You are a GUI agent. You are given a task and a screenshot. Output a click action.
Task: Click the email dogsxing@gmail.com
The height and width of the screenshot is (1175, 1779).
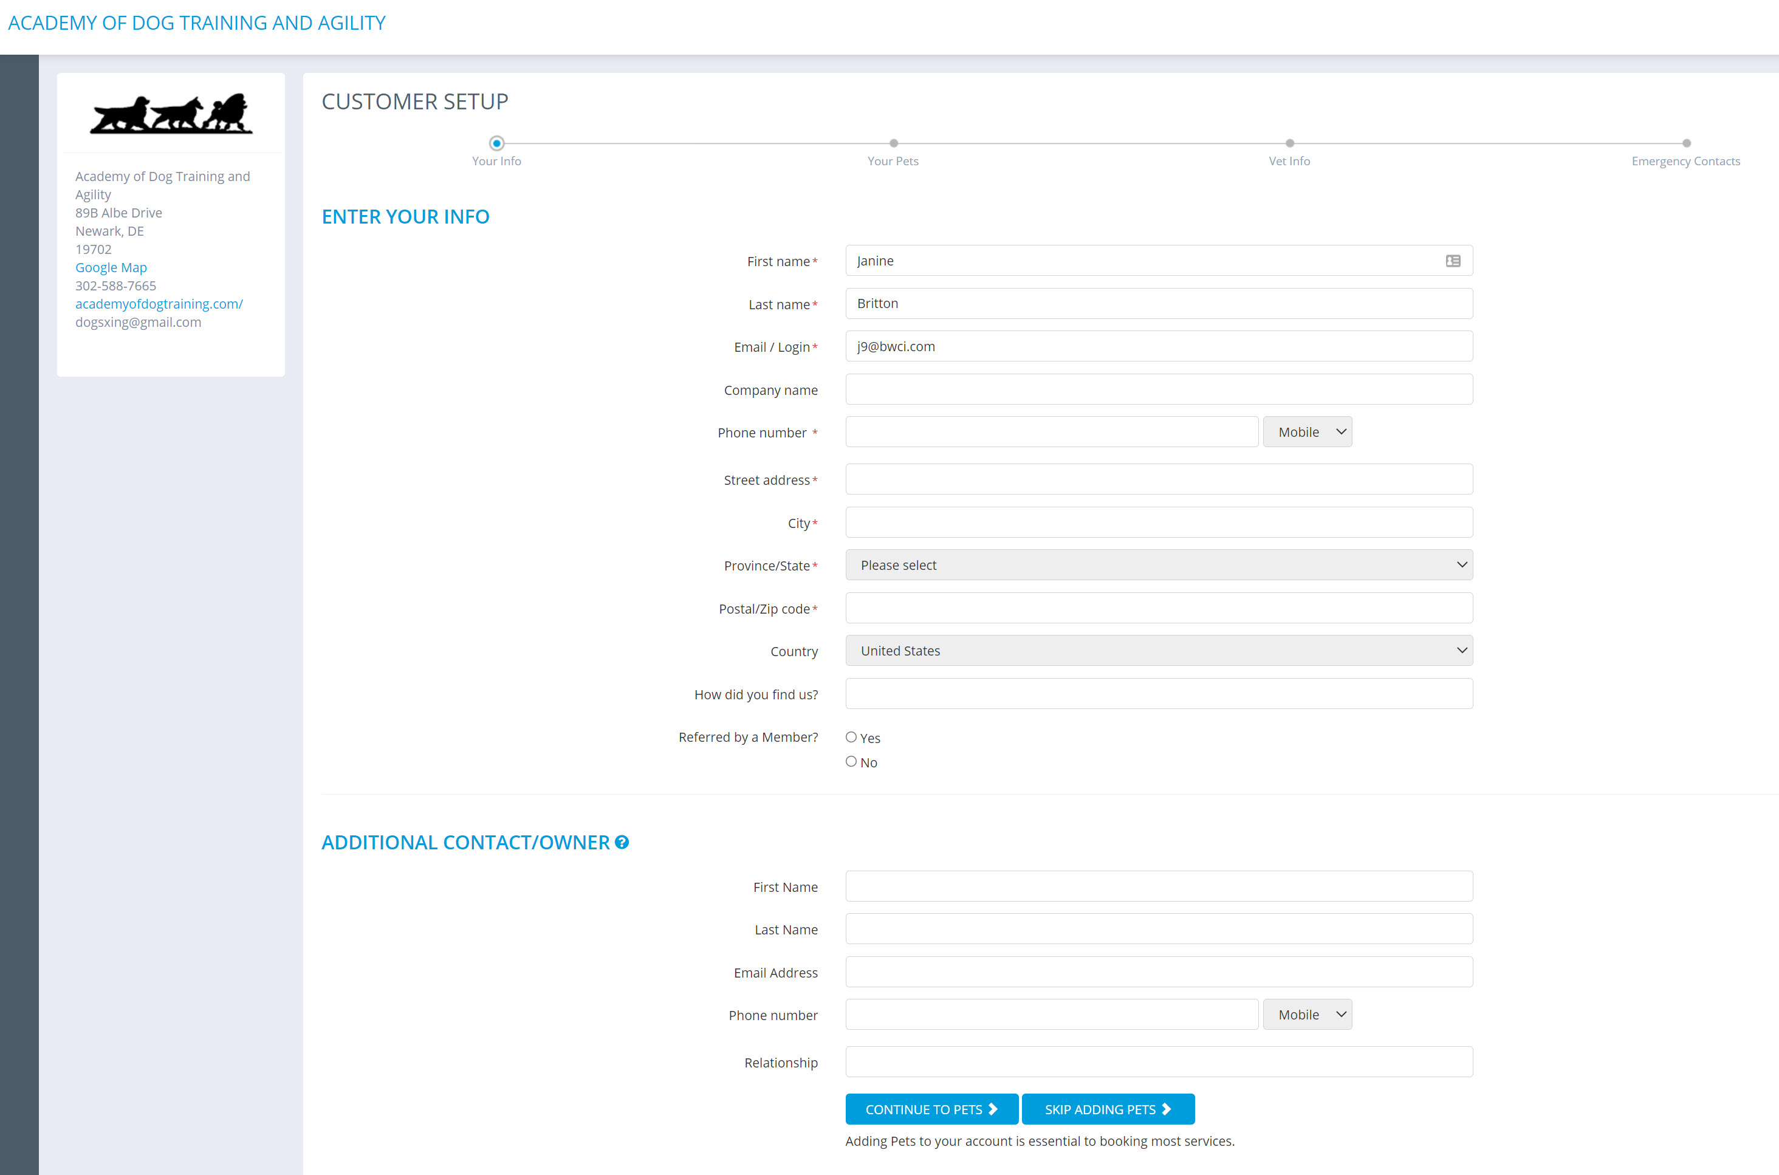(x=138, y=322)
